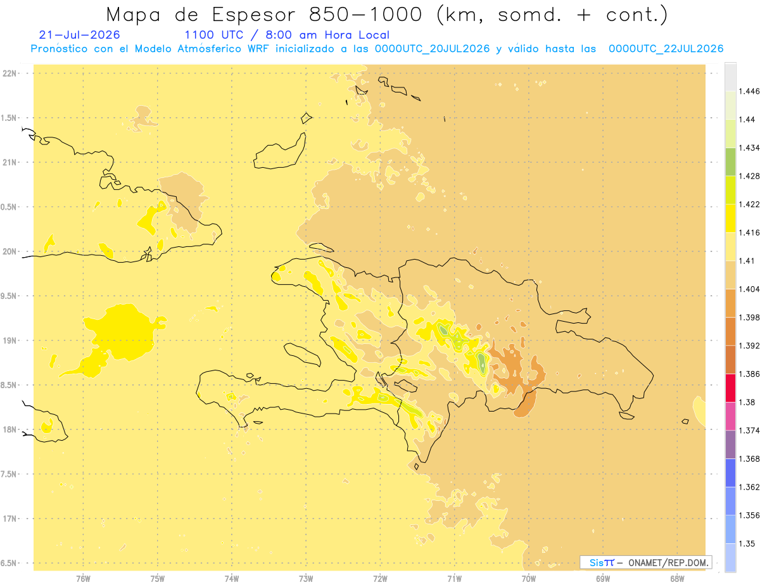Click the 1.416 colorbar value
The image size is (760, 587).
pyautogui.click(x=749, y=232)
